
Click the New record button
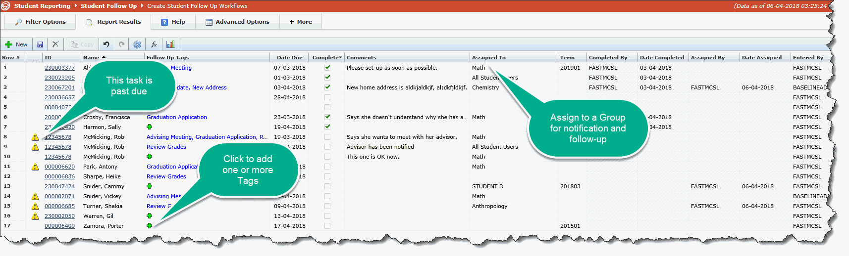(x=16, y=44)
